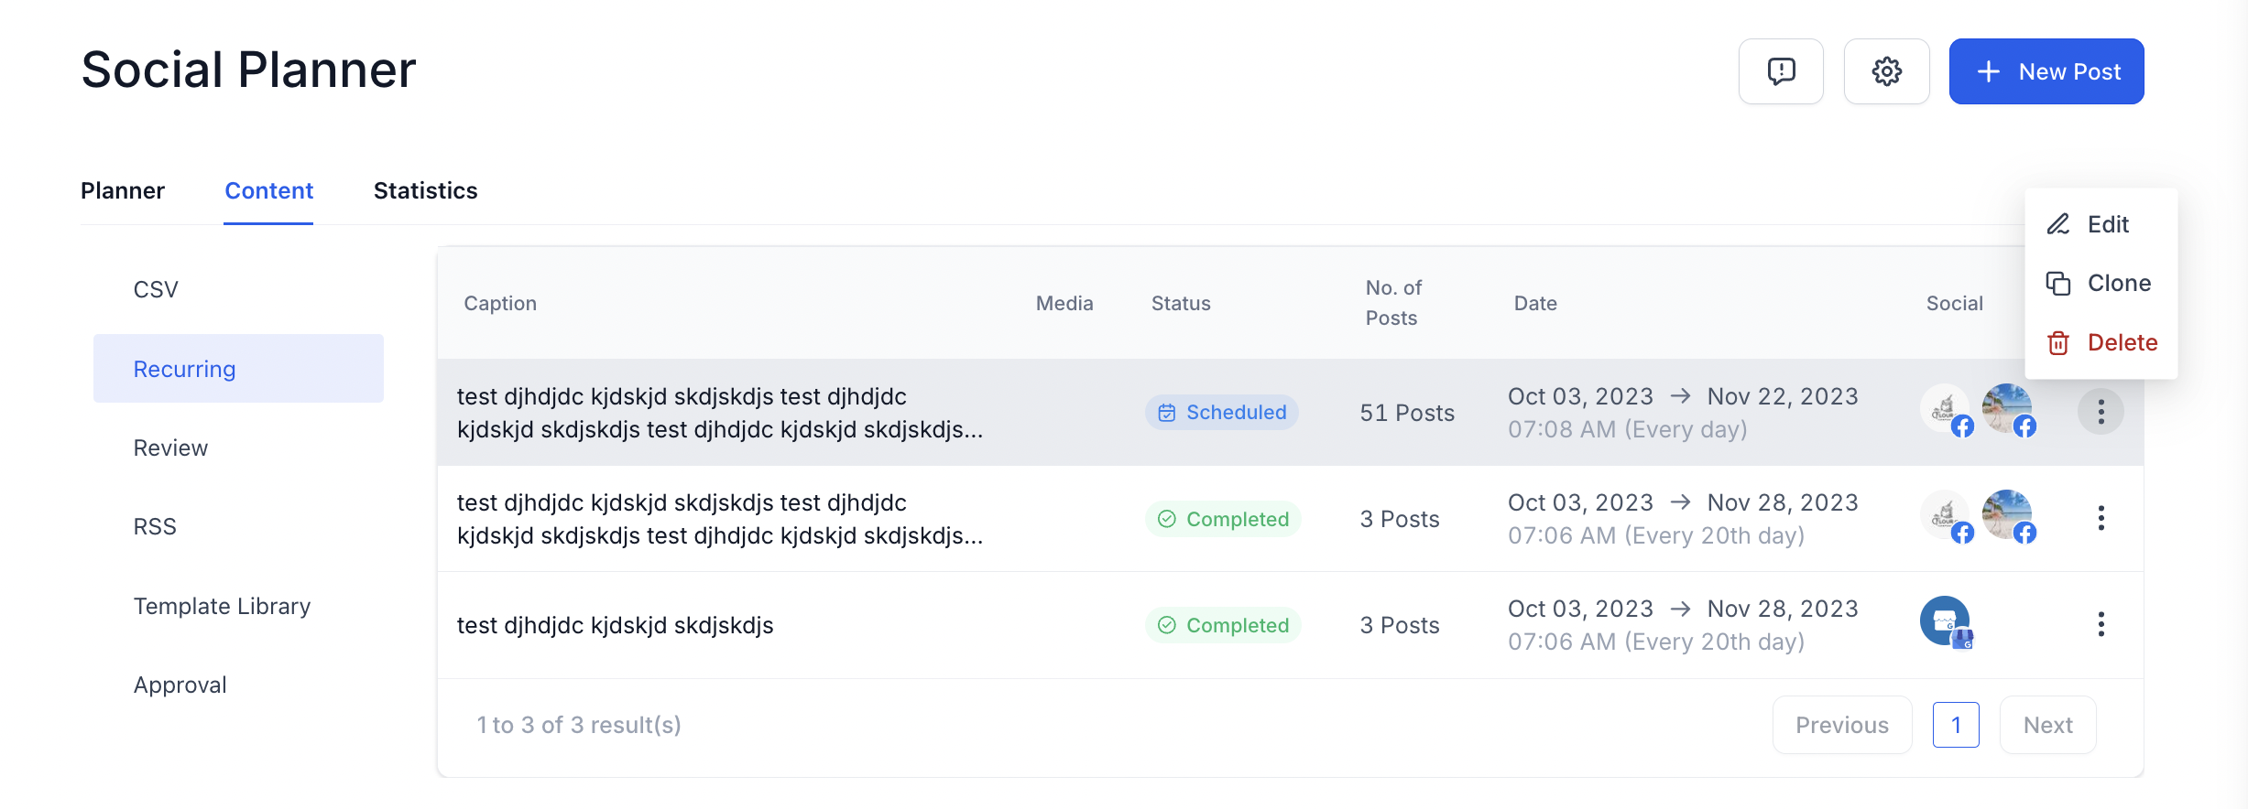Click beach photo Facebook avatar in Scheduled row
The image size is (2248, 809).
(x=2008, y=409)
